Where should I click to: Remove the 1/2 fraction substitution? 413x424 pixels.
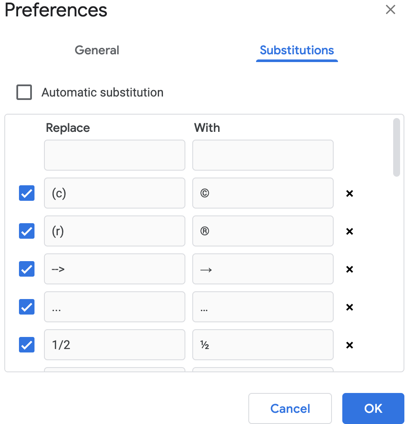tap(350, 345)
